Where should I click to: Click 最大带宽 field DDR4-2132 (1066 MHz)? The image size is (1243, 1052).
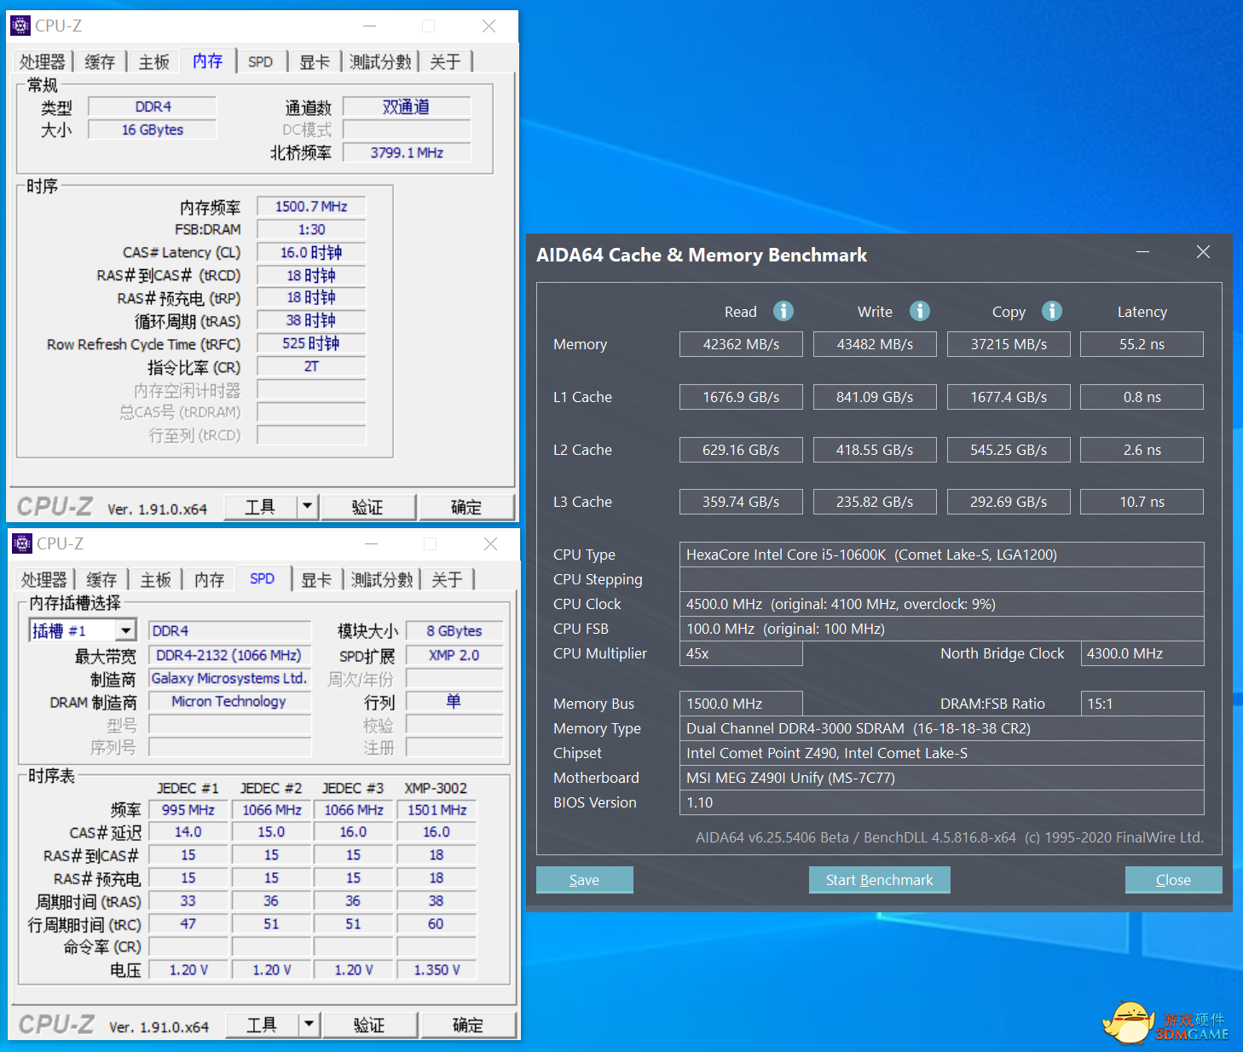pos(229,655)
